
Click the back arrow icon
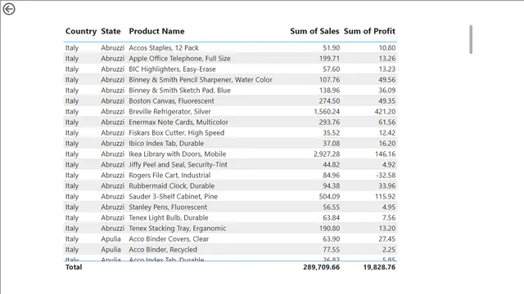click(9, 9)
